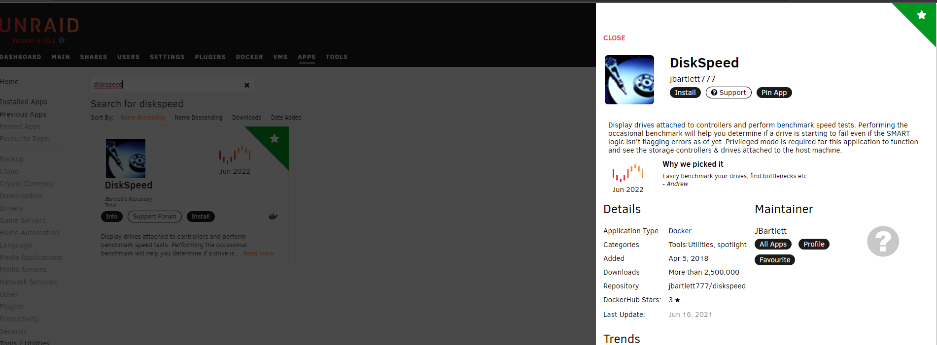The image size is (937, 345).
Task: Click the Docker whale icon on the result card
Action: pos(273,216)
